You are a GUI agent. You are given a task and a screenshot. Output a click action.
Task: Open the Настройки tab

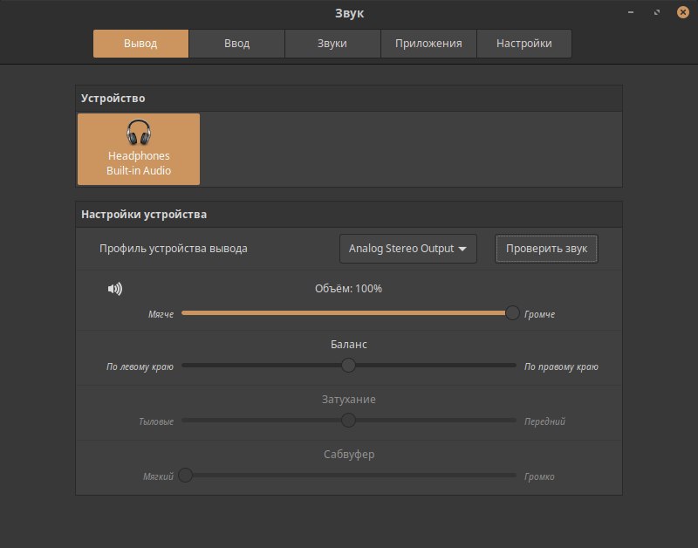[x=524, y=44]
